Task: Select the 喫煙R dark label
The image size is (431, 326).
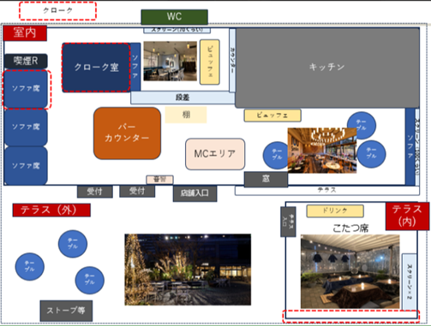Action: pos(26,61)
